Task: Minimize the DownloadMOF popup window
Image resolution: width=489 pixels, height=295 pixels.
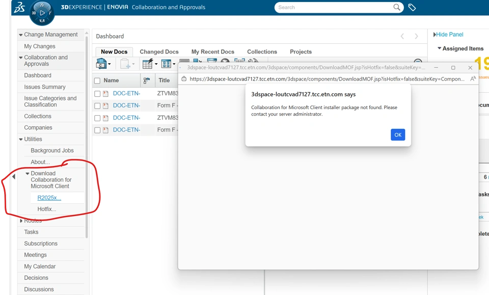Action: pyautogui.click(x=436, y=68)
